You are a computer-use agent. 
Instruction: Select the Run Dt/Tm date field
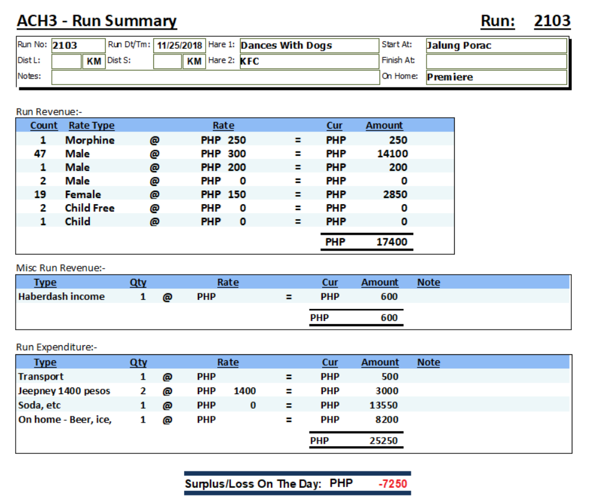click(179, 46)
